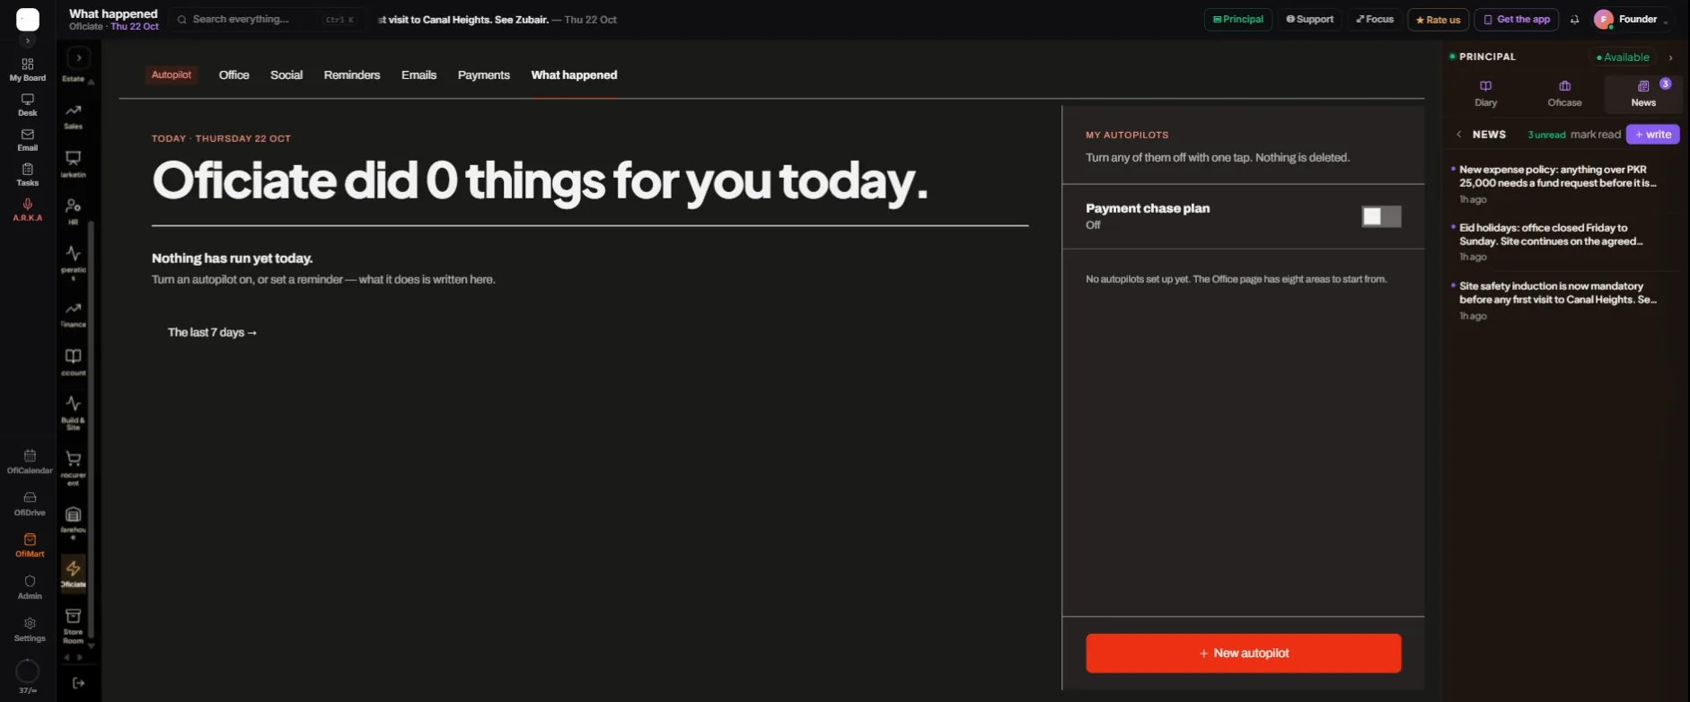Click mark read in News
This screenshot has width=1690, height=702.
click(x=1596, y=135)
